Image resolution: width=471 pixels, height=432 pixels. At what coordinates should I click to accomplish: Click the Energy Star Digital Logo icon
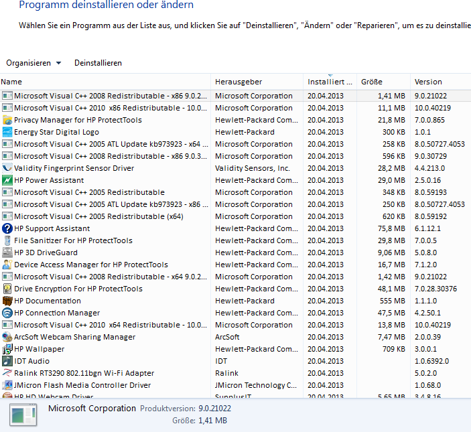pos(7,132)
